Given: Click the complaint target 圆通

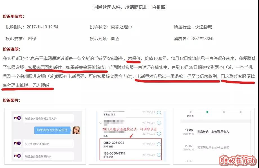Looking at the screenshot, I should 115,39.
